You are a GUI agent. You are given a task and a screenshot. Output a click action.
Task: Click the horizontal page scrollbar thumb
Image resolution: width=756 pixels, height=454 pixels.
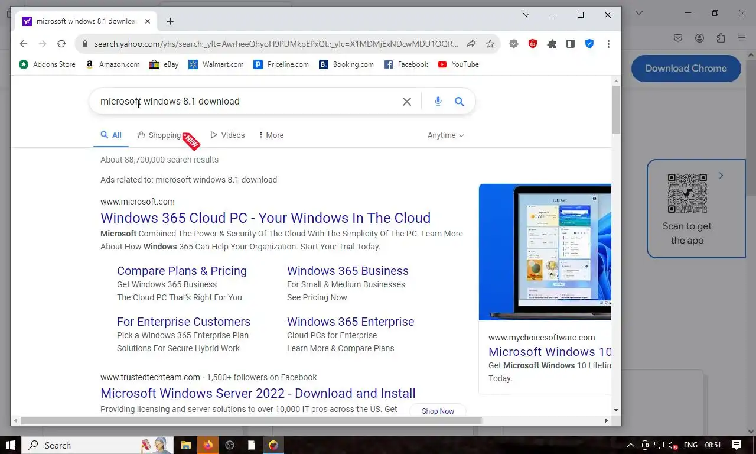click(x=252, y=420)
